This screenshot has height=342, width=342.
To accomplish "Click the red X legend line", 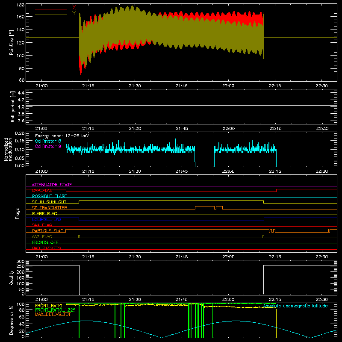I will point(51,9).
